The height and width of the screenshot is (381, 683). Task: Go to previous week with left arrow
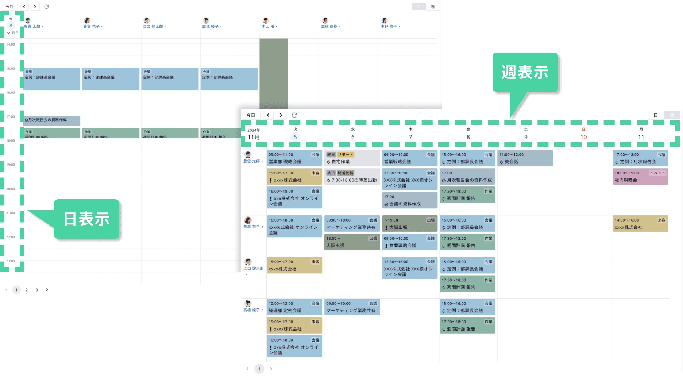pos(268,115)
